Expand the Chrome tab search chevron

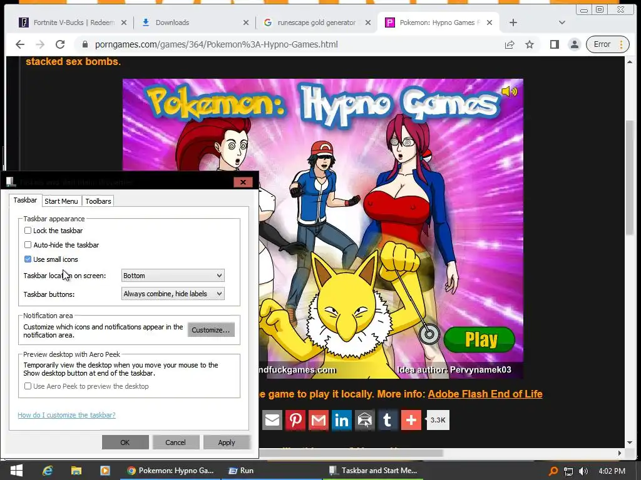coord(562,22)
